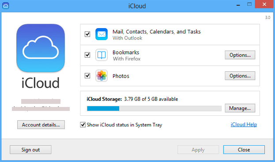Click the 'With Firefox' subtitle
Screen dimensions: 275x162
127,59
